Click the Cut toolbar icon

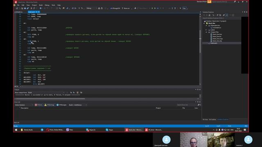point(31,8)
